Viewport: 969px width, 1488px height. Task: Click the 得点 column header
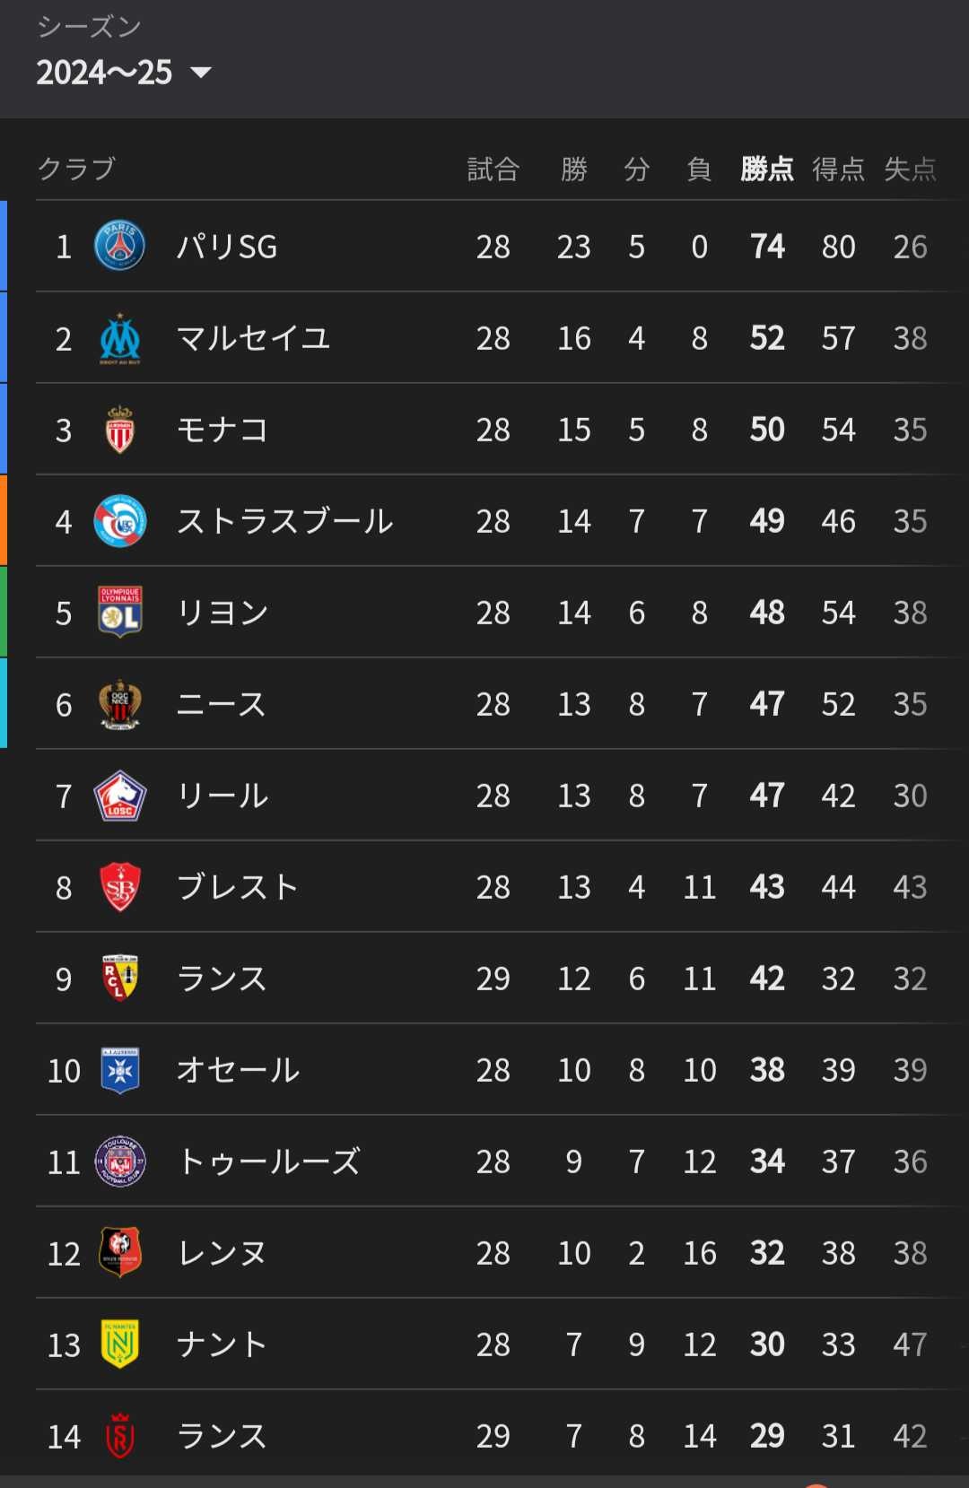838,169
